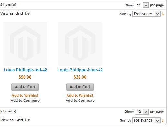Expand the top Sort By Relevance dropdown
168x127 pixels.
146,14
